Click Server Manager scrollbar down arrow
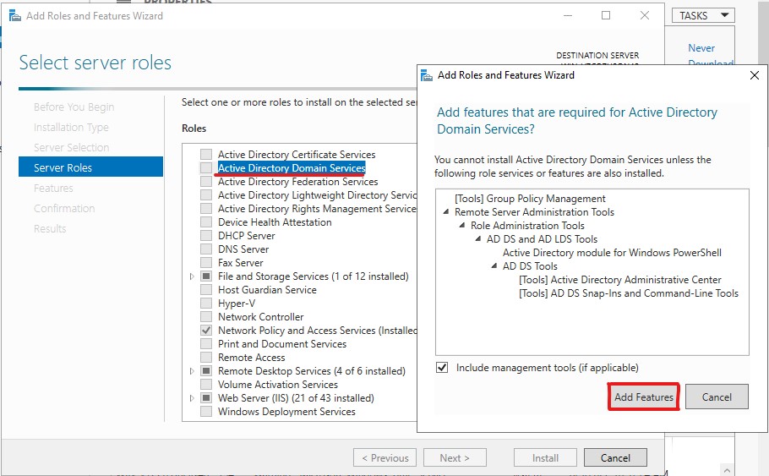This screenshot has width=769, height=476. (x=727, y=470)
